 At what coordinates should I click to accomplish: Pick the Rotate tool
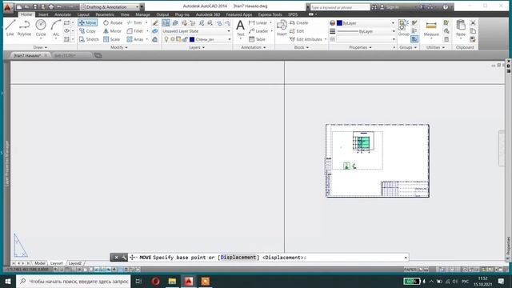pos(113,22)
